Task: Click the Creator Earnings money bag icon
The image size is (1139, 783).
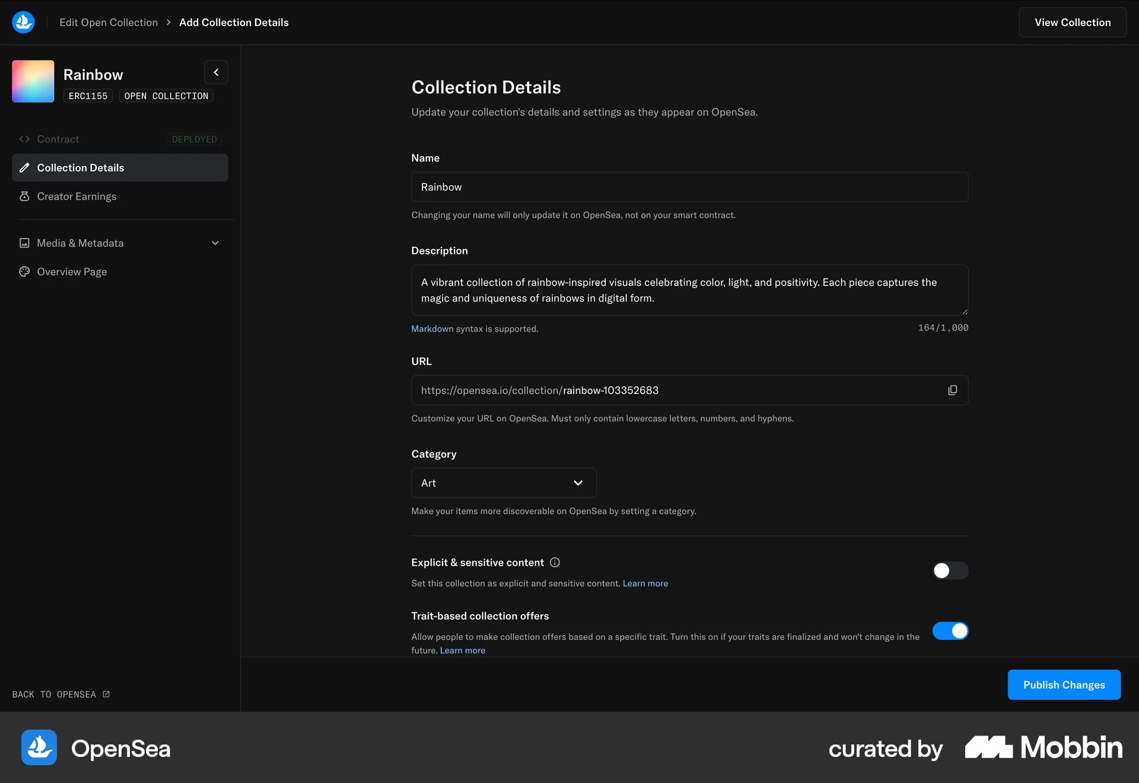Action: pos(24,196)
